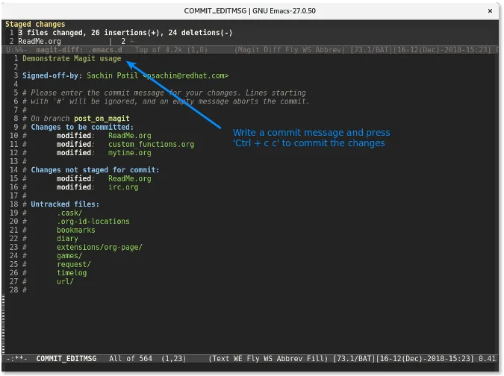This screenshot has width=504, height=376.
Task: Click the 'extensions/org-page/' untracked entry
Action: (99, 247)
